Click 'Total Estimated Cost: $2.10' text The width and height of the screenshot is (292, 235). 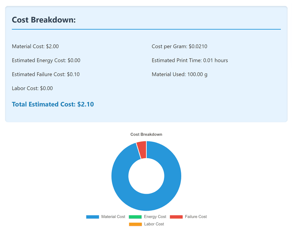click(x=53, y=104)
